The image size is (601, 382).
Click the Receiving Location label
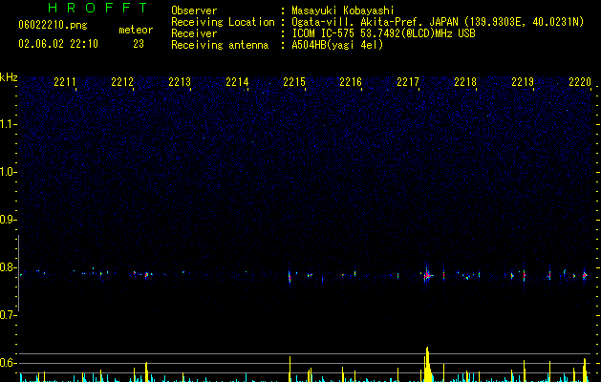pyautogui.click(x=223, y=22)
